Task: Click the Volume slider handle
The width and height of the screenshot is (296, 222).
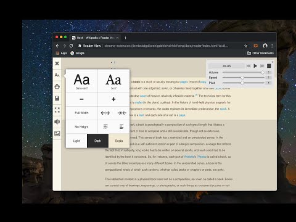Action: tap(263, 73)
